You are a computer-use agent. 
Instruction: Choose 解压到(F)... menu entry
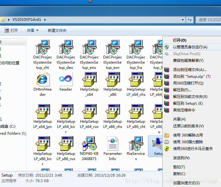tap(182, 90)
